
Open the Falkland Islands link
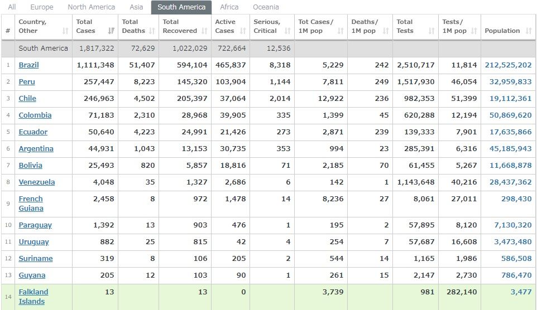tap(33, 297)
